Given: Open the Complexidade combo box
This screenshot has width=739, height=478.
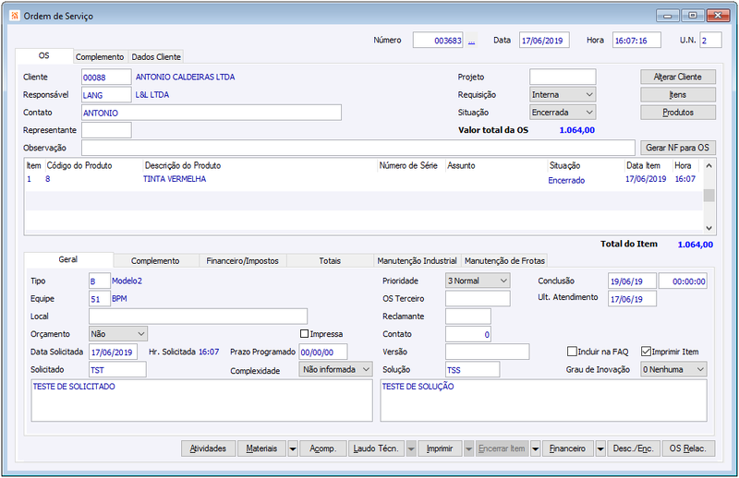Looking at the screenshot, I should coord(335,370).
